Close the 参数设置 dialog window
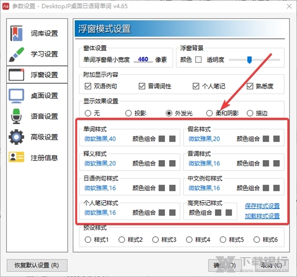Image resolution: width=297 pixels, height=277 pixels. (x=289, y=6)
